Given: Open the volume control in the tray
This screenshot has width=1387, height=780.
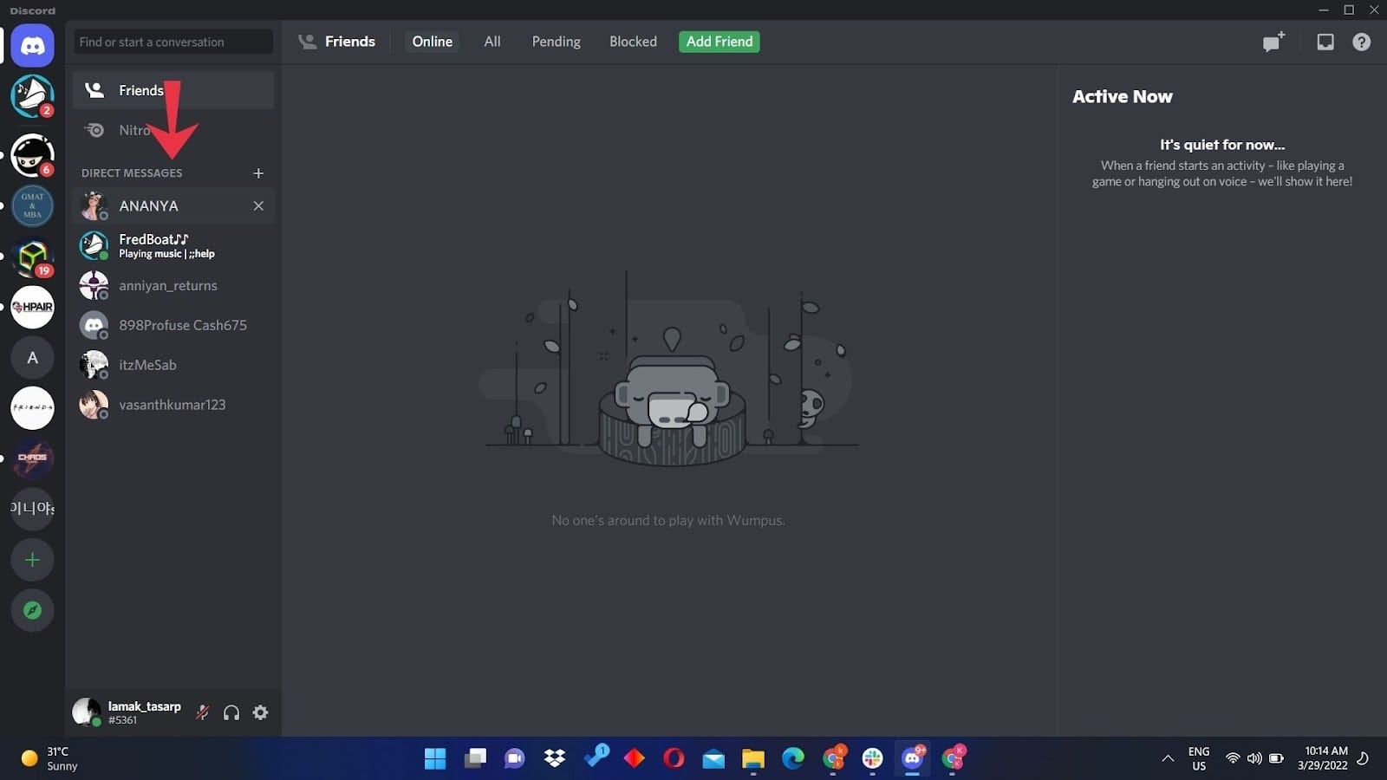Looking at the screenshot, I should (1254, 758).
